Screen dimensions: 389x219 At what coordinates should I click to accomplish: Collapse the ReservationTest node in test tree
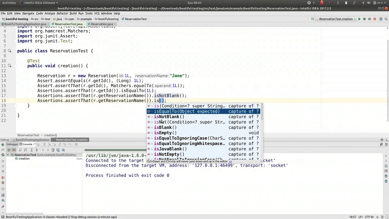click(8, 155)
